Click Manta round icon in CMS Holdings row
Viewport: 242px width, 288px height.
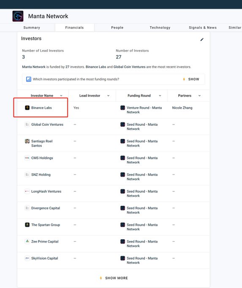click(x=123, y=158)
